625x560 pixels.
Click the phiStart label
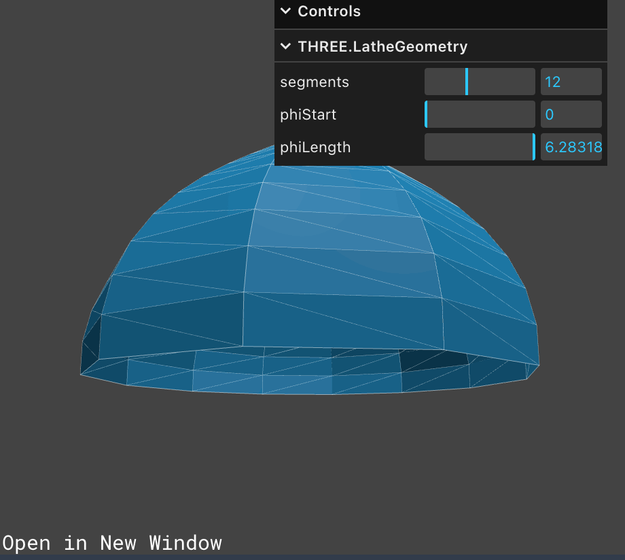coord(308,115)
